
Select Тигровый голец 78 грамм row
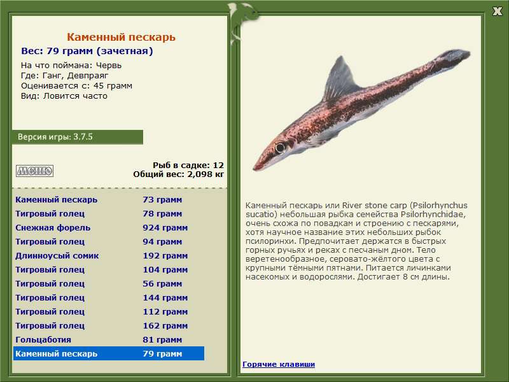(x=109, y=214)
